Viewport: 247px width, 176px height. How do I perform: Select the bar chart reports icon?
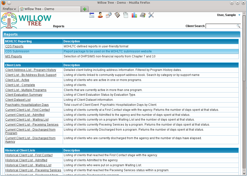tap(134, 15)
